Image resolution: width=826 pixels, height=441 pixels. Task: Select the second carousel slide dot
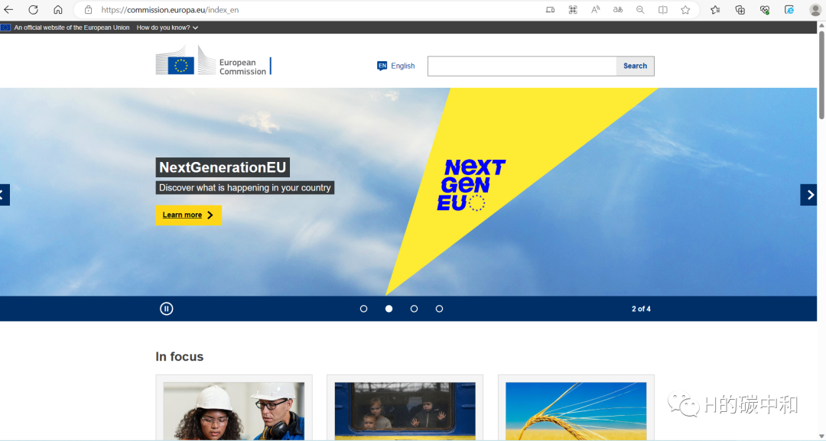pyautogui.click(x=389, y=309)
